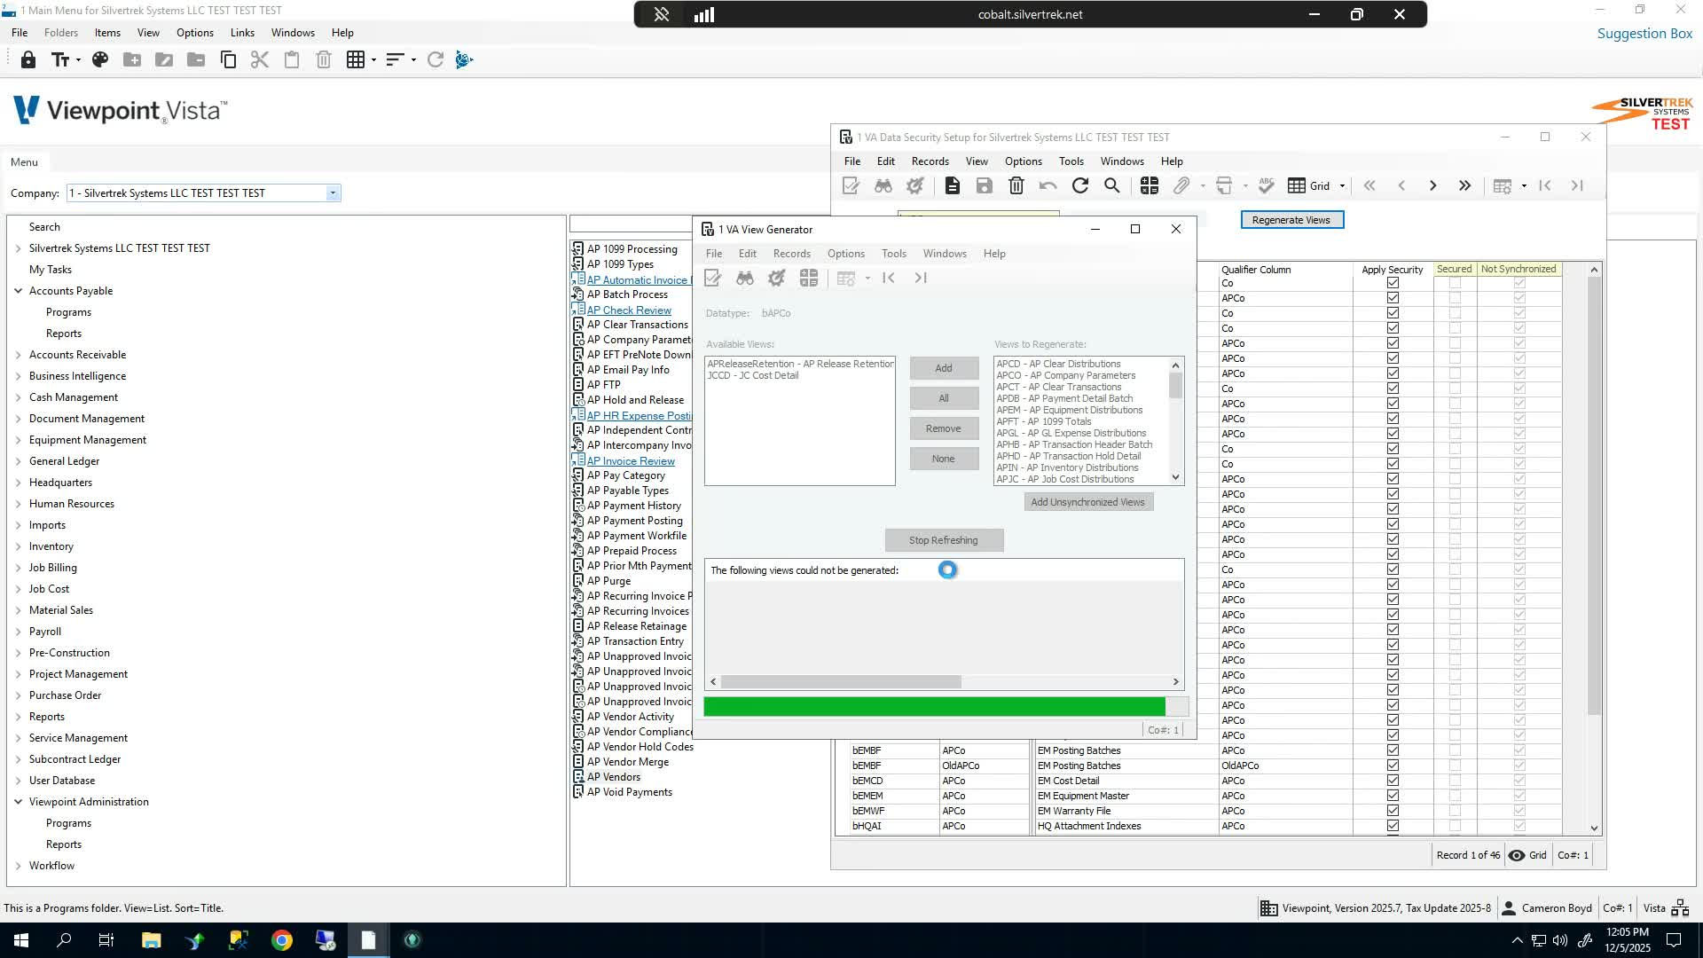Toggle Apply Security for EM Equipment Master row
The image size is (1703, 958).
click(x=1393, y=796)
